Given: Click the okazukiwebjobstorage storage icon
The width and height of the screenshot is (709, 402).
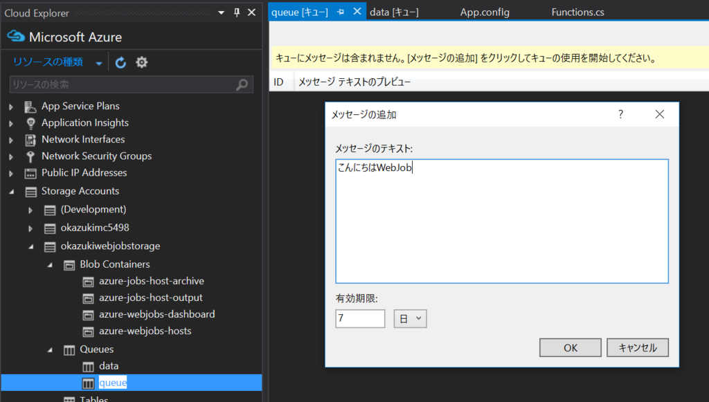Looking at the screenshot, I should (50, 246).
